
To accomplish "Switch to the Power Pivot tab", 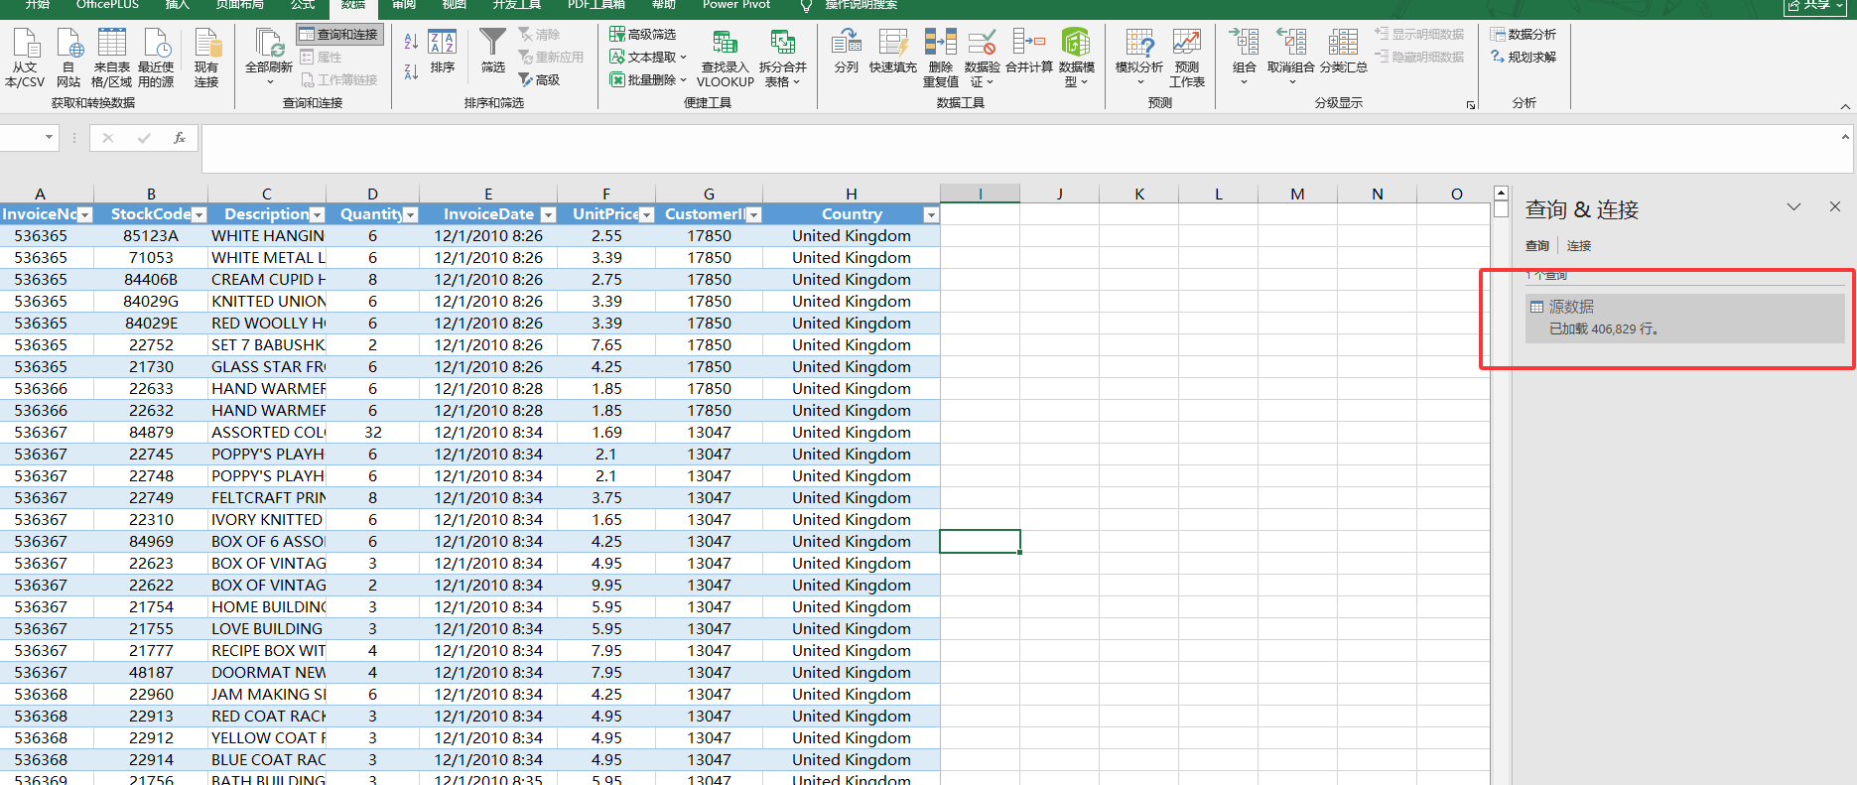I will tap(736, 5).
